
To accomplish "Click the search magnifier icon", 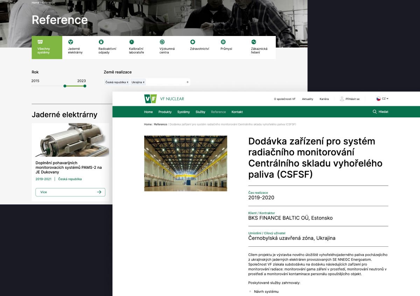I will (x=374, y=112).
